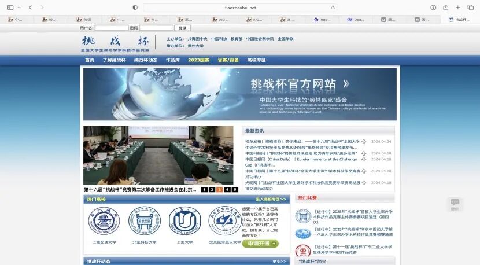
Task: Open the 第十六届挑战杯 slideshow caption link
Action: (140, 190)
